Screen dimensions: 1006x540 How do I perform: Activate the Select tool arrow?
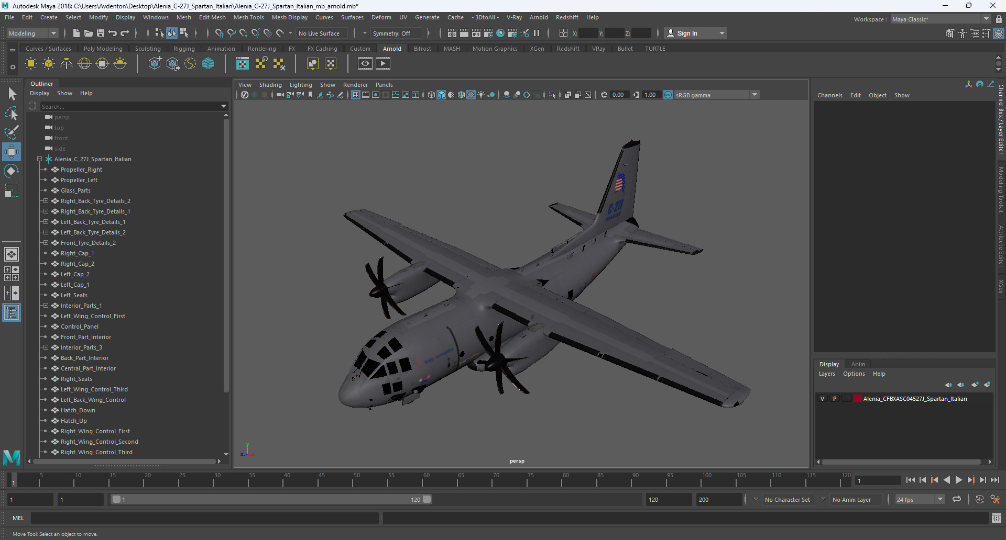(12, 94)
